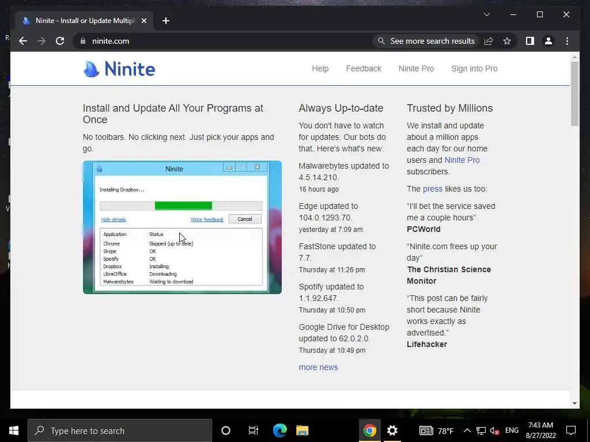Open clock showing 7:43 AM

pos(540,430)
